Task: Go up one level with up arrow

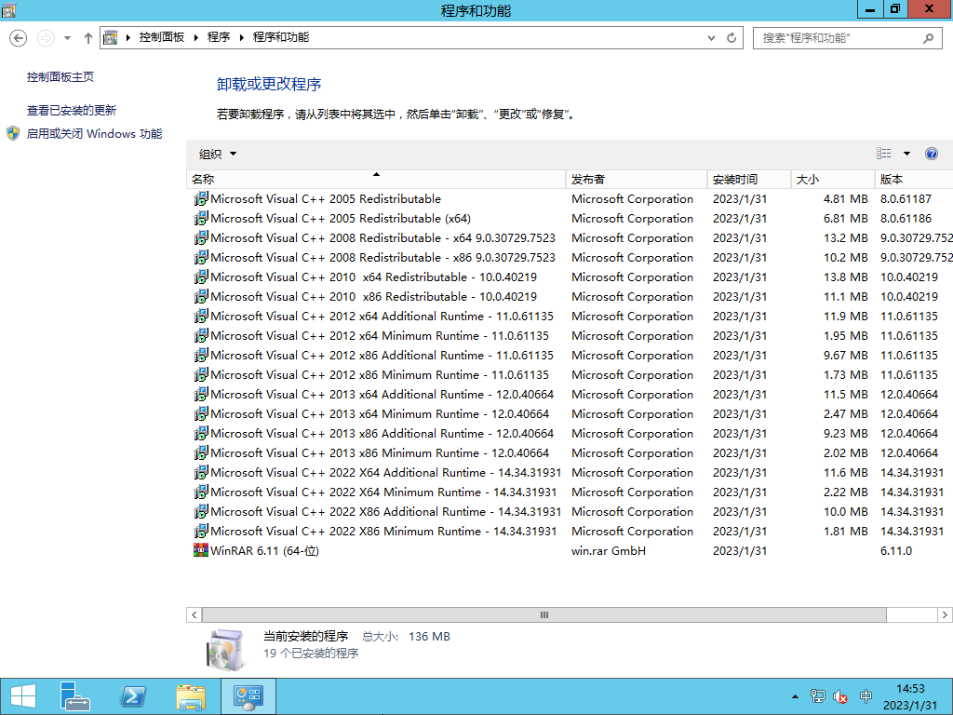Action: [88, 38]
